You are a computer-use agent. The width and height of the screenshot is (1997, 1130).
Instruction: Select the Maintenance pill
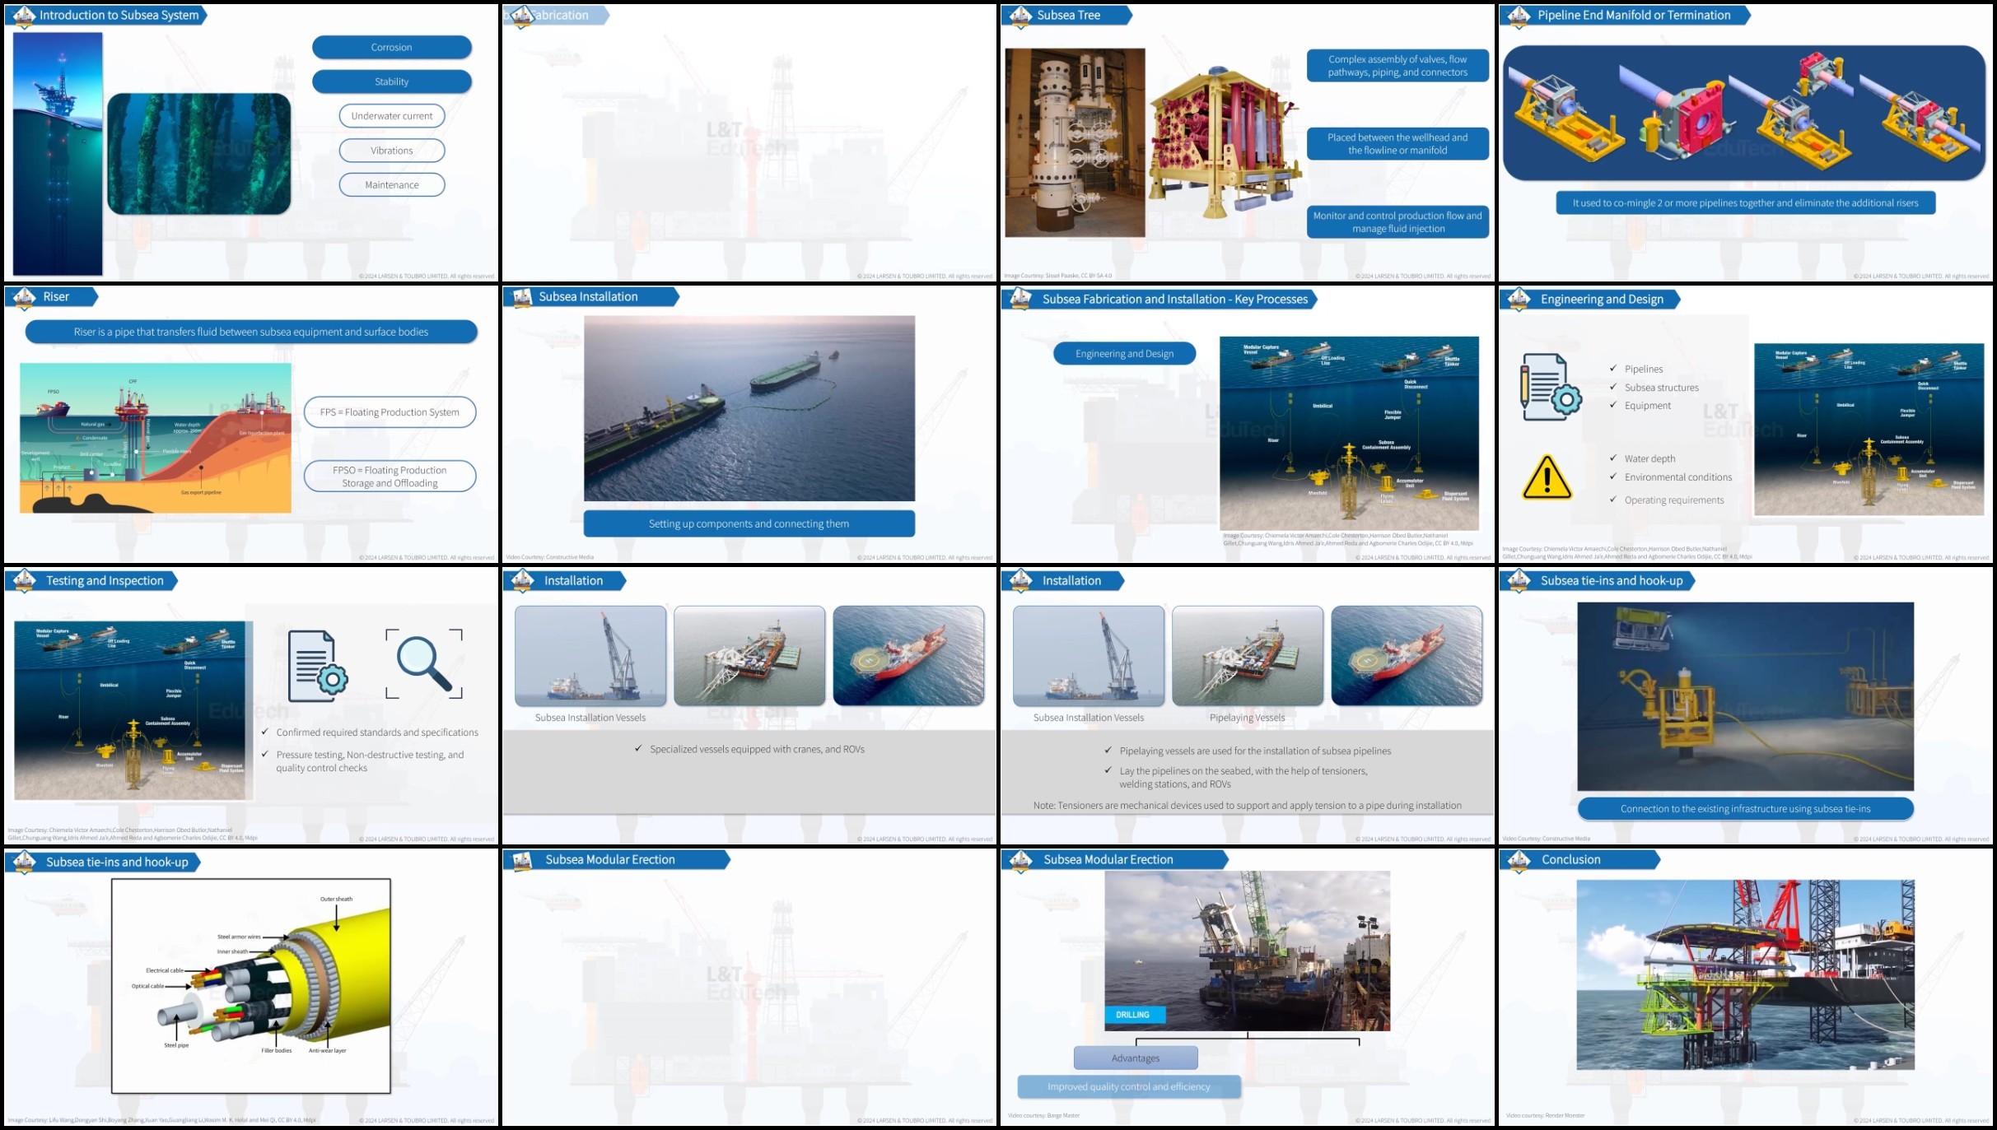coord(392,185)
